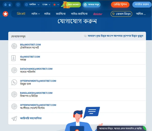
Task: Click the cart icon in বোনাস কিনুন
Action: pos(113,14)
